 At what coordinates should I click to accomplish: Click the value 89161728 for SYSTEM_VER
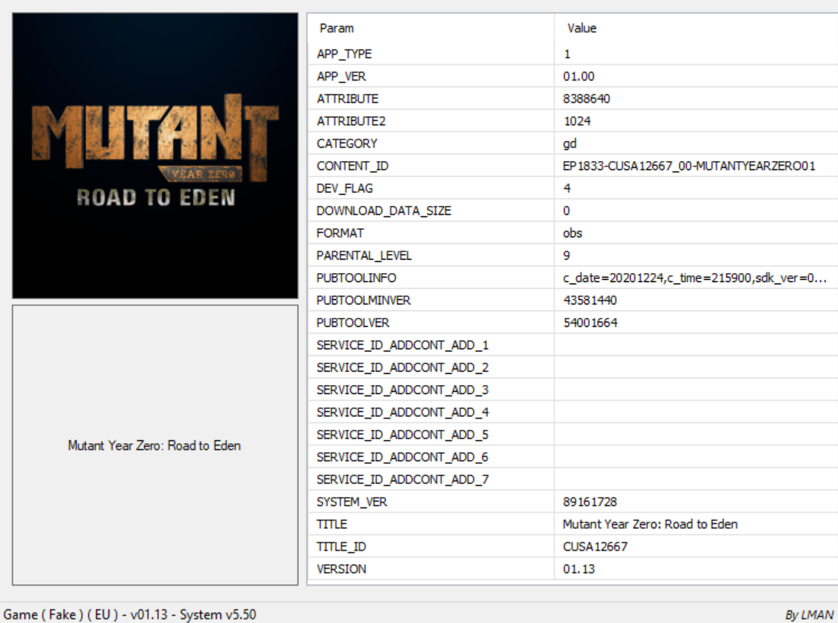(590, 502)
